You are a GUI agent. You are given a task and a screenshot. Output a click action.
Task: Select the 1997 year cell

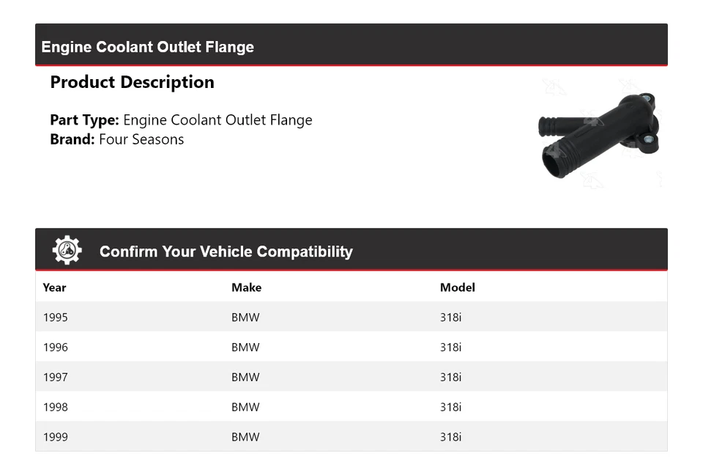pos(56,377)
